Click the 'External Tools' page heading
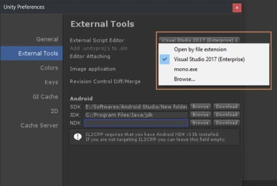Screen dimensions: 277x186 102,24
